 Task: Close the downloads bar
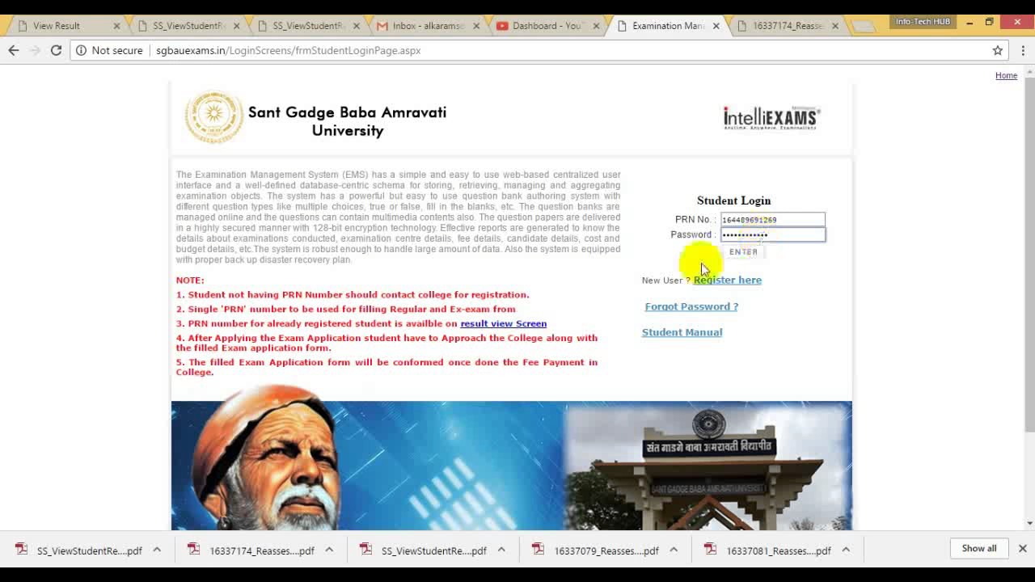1022,548
